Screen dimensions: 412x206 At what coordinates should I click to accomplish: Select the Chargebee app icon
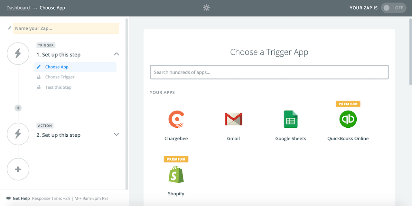click(x=176, y=119)
